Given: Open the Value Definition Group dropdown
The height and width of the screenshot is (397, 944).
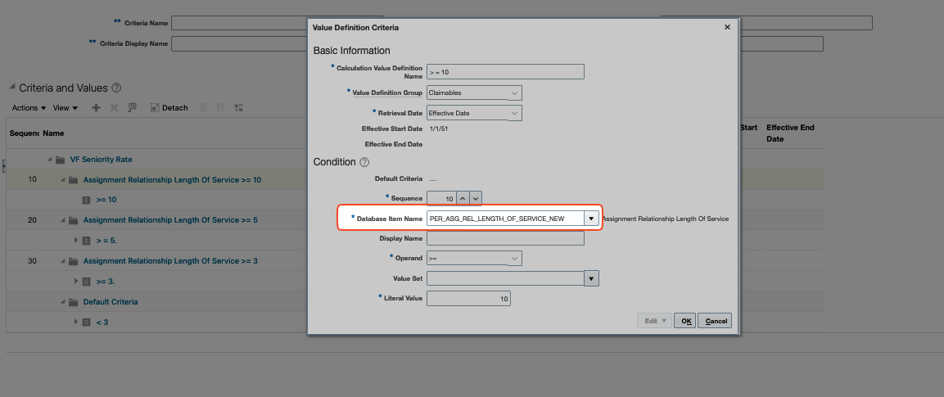Looking at the screenshot, I should 514,92.
